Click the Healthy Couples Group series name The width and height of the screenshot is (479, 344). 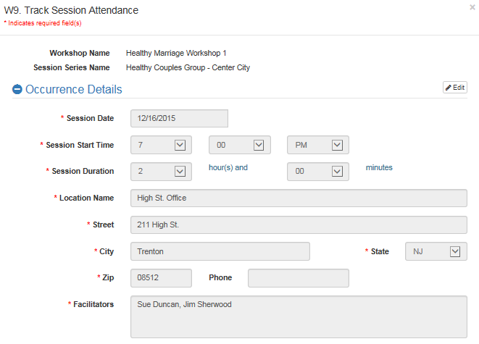click(x=188, y=67)
